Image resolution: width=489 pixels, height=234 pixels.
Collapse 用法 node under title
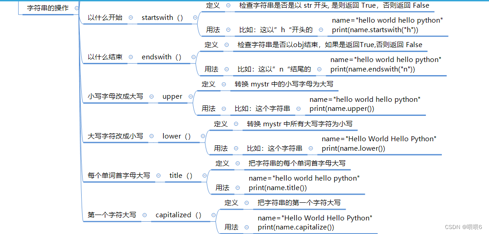click(238, 188)
